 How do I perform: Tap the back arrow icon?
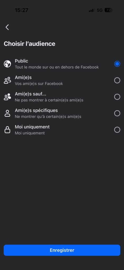coord(7,27)
